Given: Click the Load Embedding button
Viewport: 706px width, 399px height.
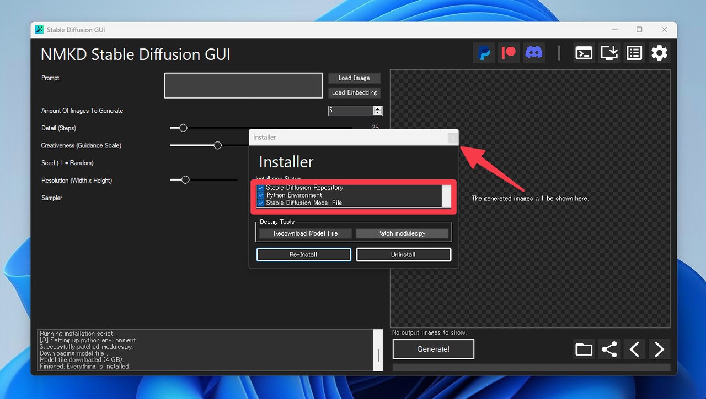Looking at the screenshot, I should click(x=354, y=92).
